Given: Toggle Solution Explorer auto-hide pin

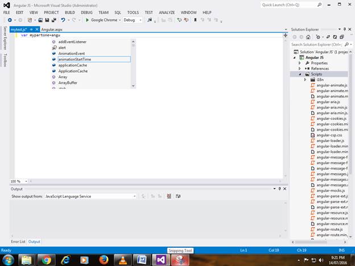Looking at the screenshot, I should [345, 29].
